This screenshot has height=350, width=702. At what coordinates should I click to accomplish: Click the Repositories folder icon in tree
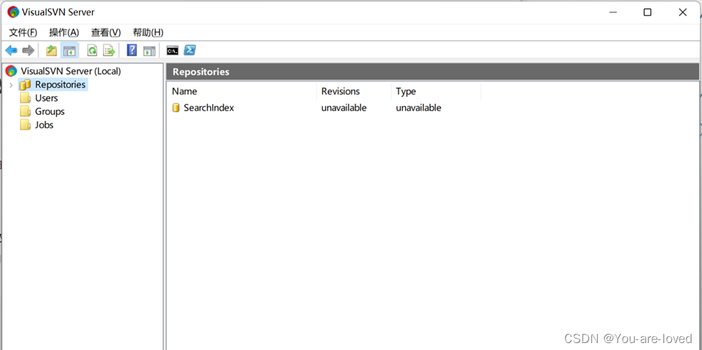(x=25, y=85)
